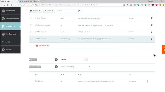
Task: Click the host records Search field
Action: click(67, 11)
